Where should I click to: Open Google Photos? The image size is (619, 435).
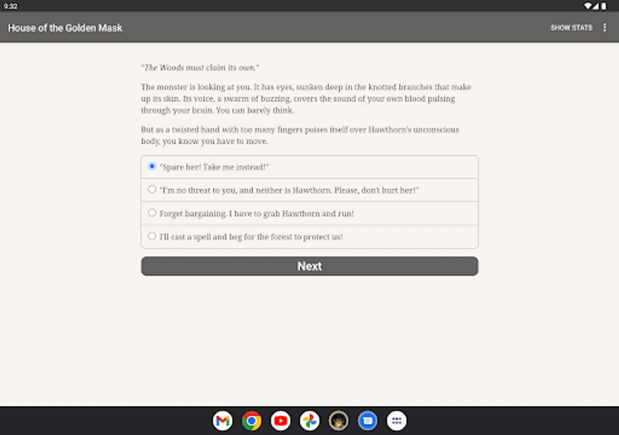pos(309,420)
